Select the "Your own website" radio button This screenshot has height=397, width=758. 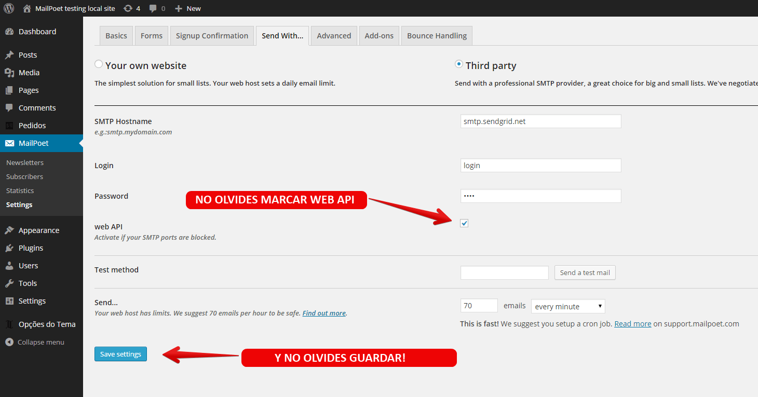[x=99, y=64]
